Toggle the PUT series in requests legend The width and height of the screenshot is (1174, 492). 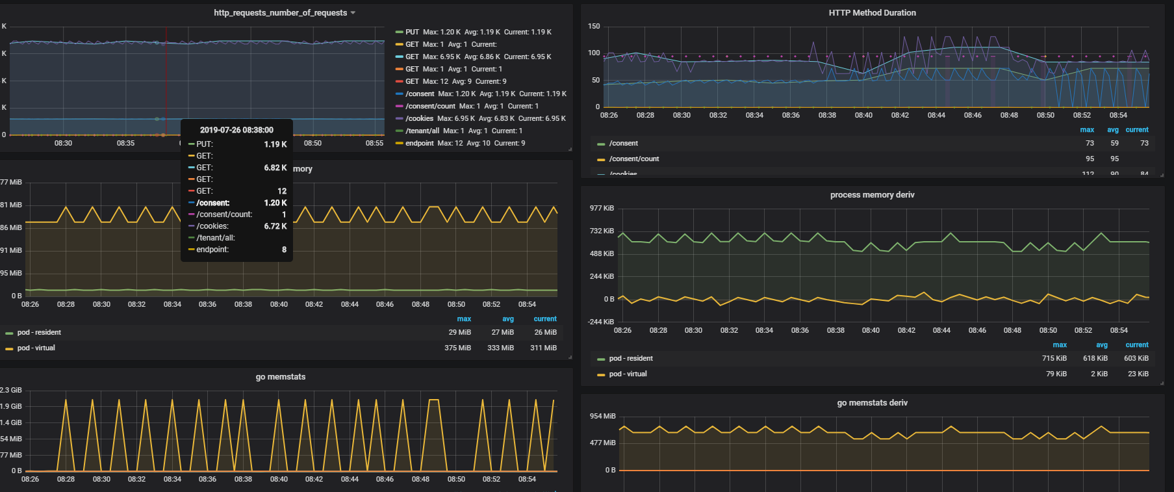(412, 32)
